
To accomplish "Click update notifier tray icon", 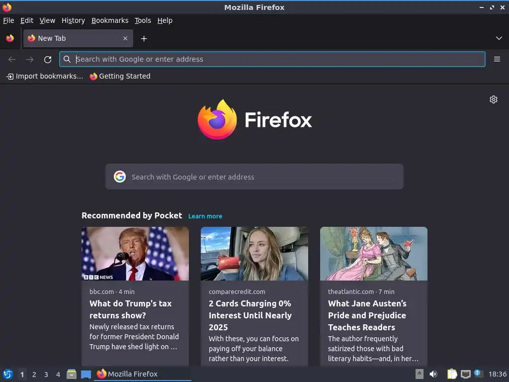I will point(479,374).
